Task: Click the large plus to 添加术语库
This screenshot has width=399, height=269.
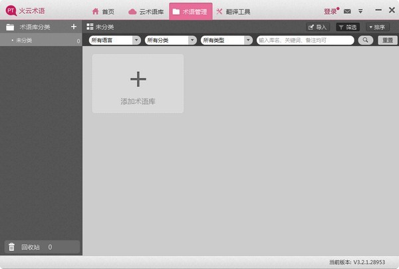Action: (x=138, y=79)
